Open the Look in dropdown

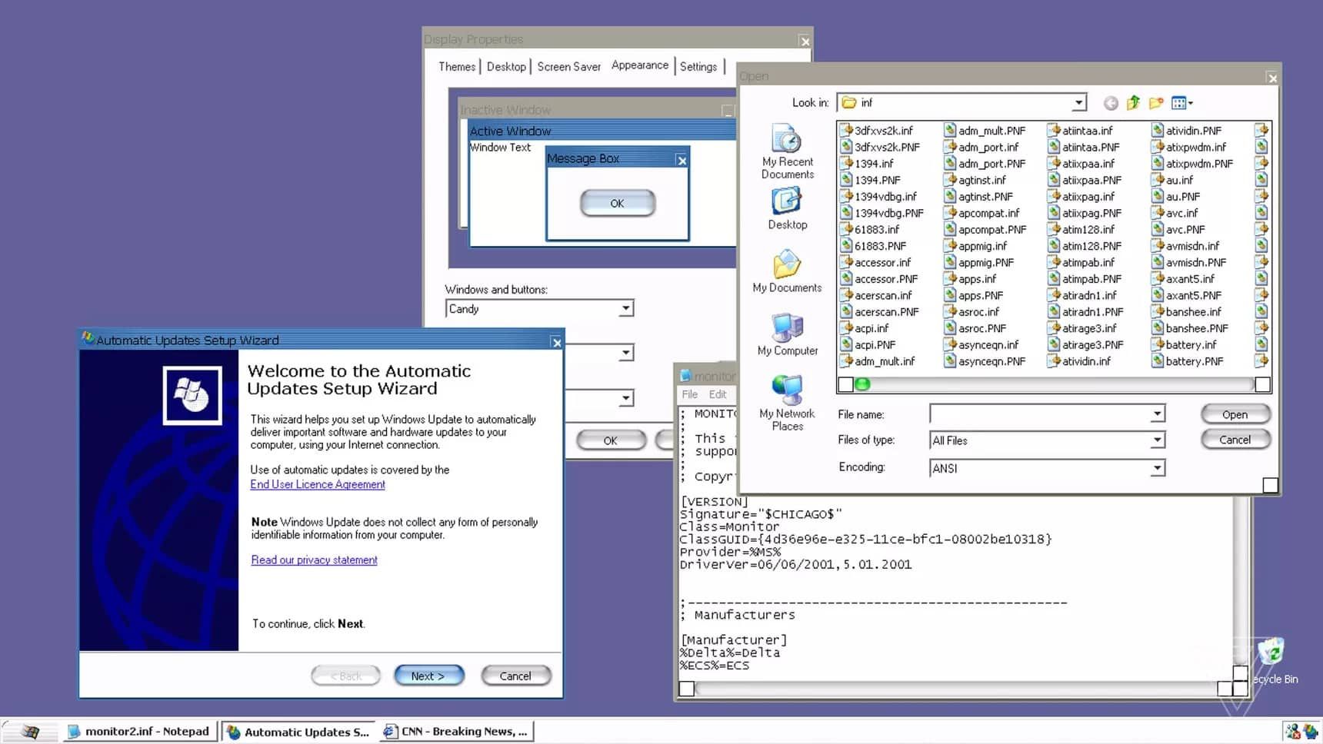(x=1081, y=102)
